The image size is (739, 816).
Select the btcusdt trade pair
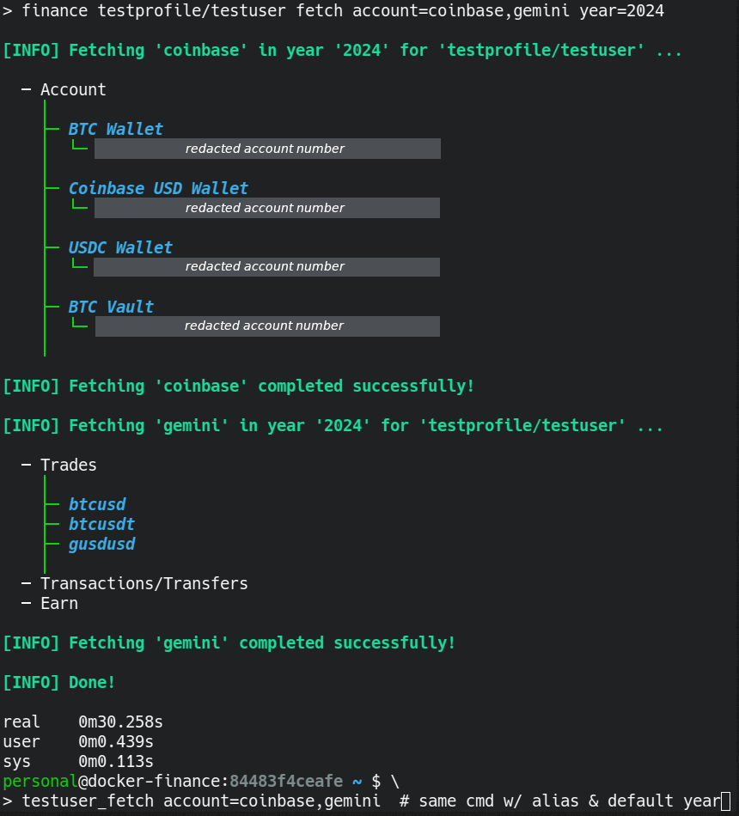(101, 524)
